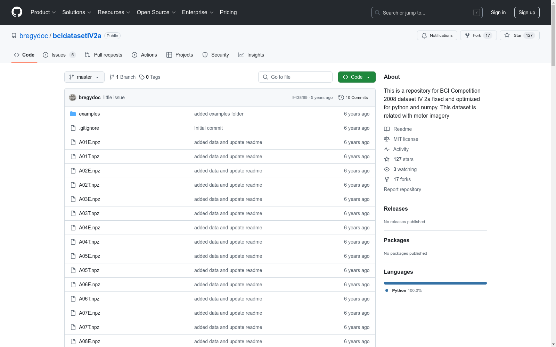The image size is (556, 347).
Task: Click the file icon for .gitignore
Action: (x=73, y=128)
